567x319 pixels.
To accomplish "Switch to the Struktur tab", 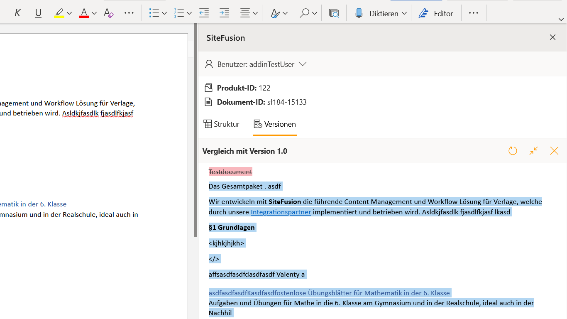I will point(222,124).
